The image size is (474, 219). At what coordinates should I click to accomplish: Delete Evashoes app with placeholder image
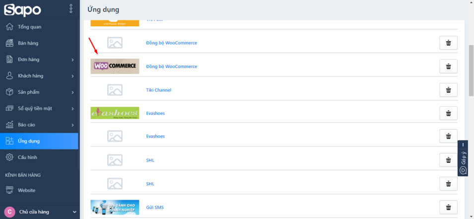448,136
